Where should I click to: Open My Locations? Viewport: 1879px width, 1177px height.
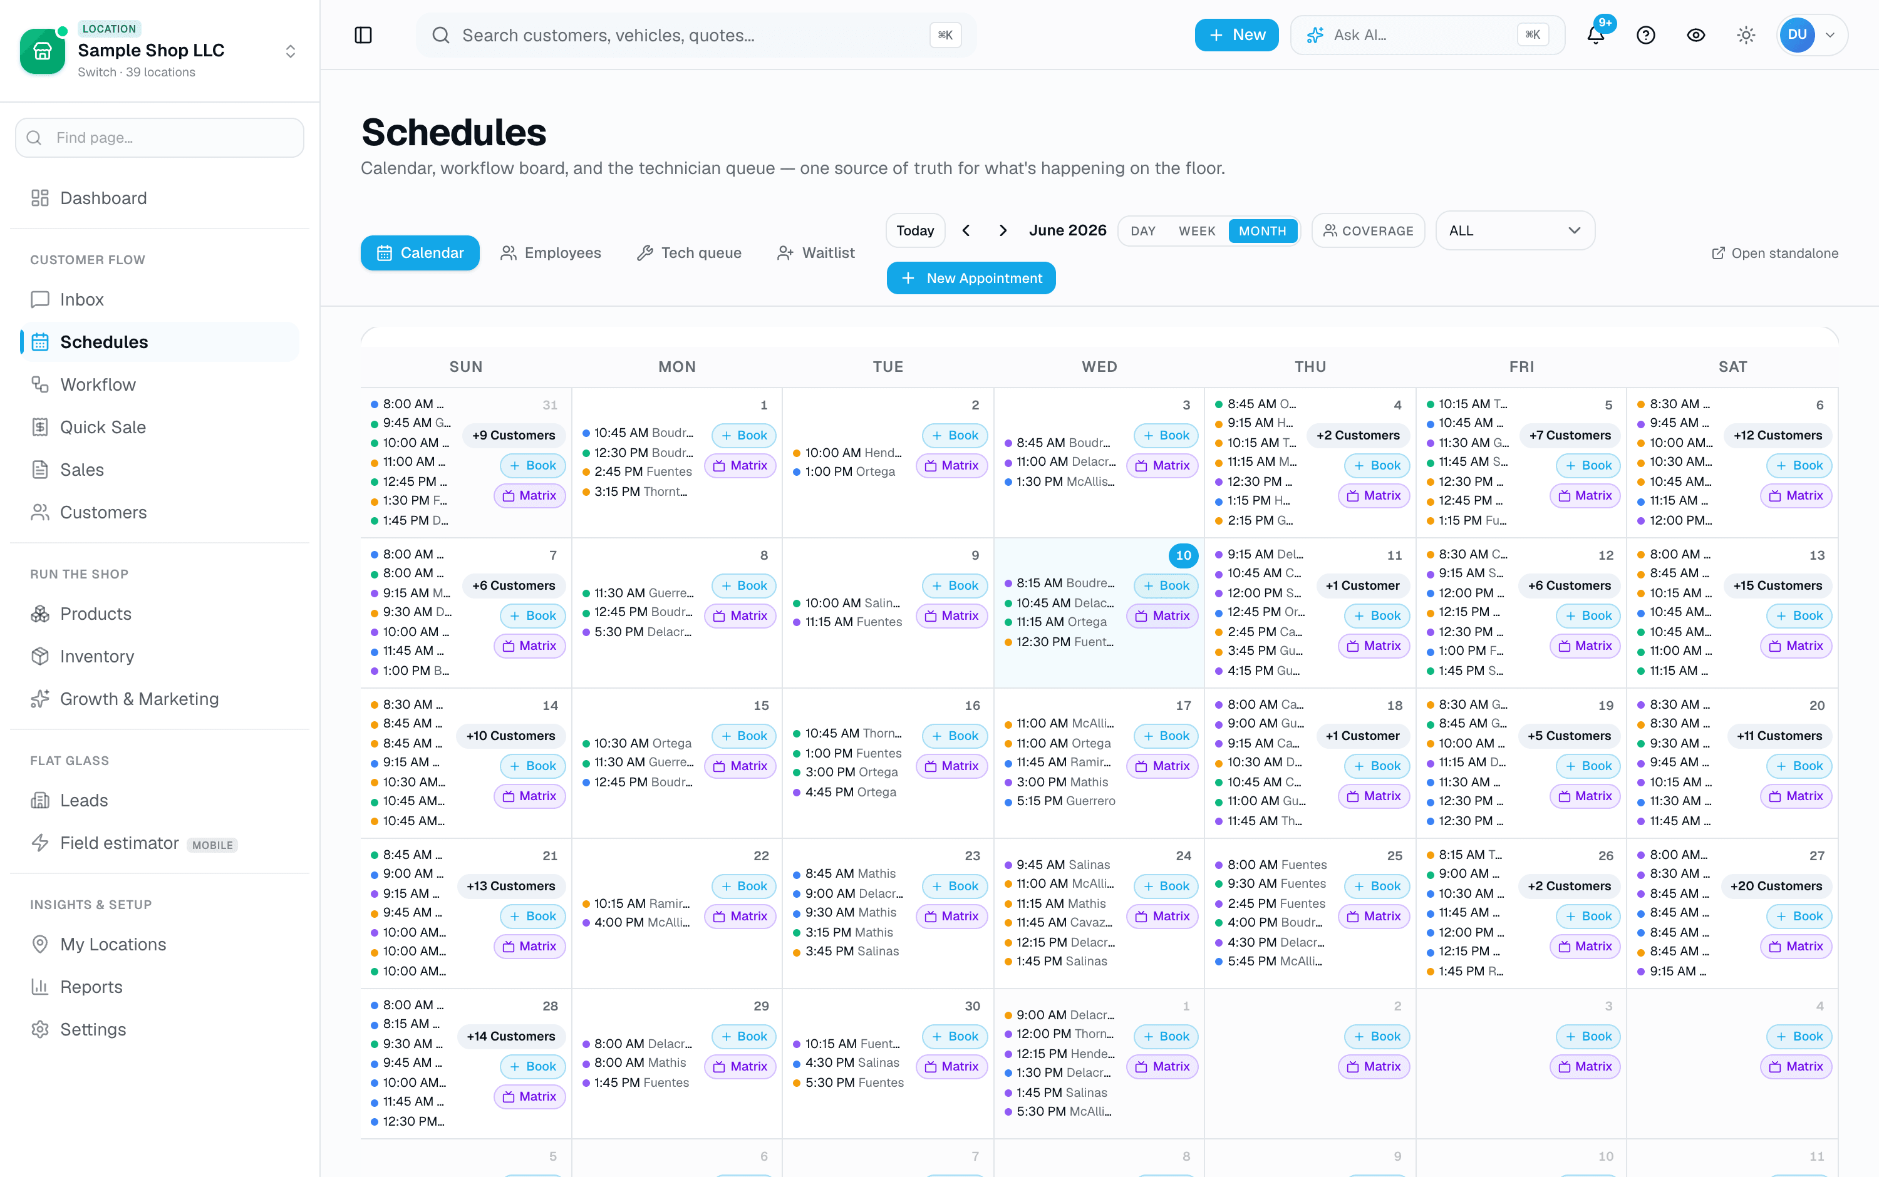tap(160, 944)
